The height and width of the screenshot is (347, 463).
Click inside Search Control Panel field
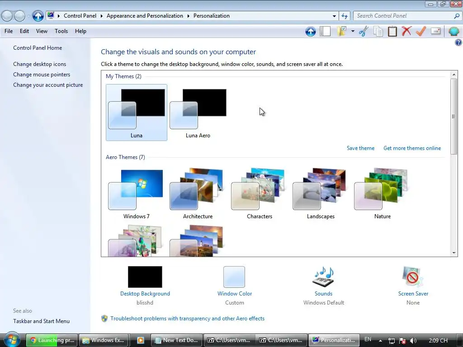(x=403, y=16)
